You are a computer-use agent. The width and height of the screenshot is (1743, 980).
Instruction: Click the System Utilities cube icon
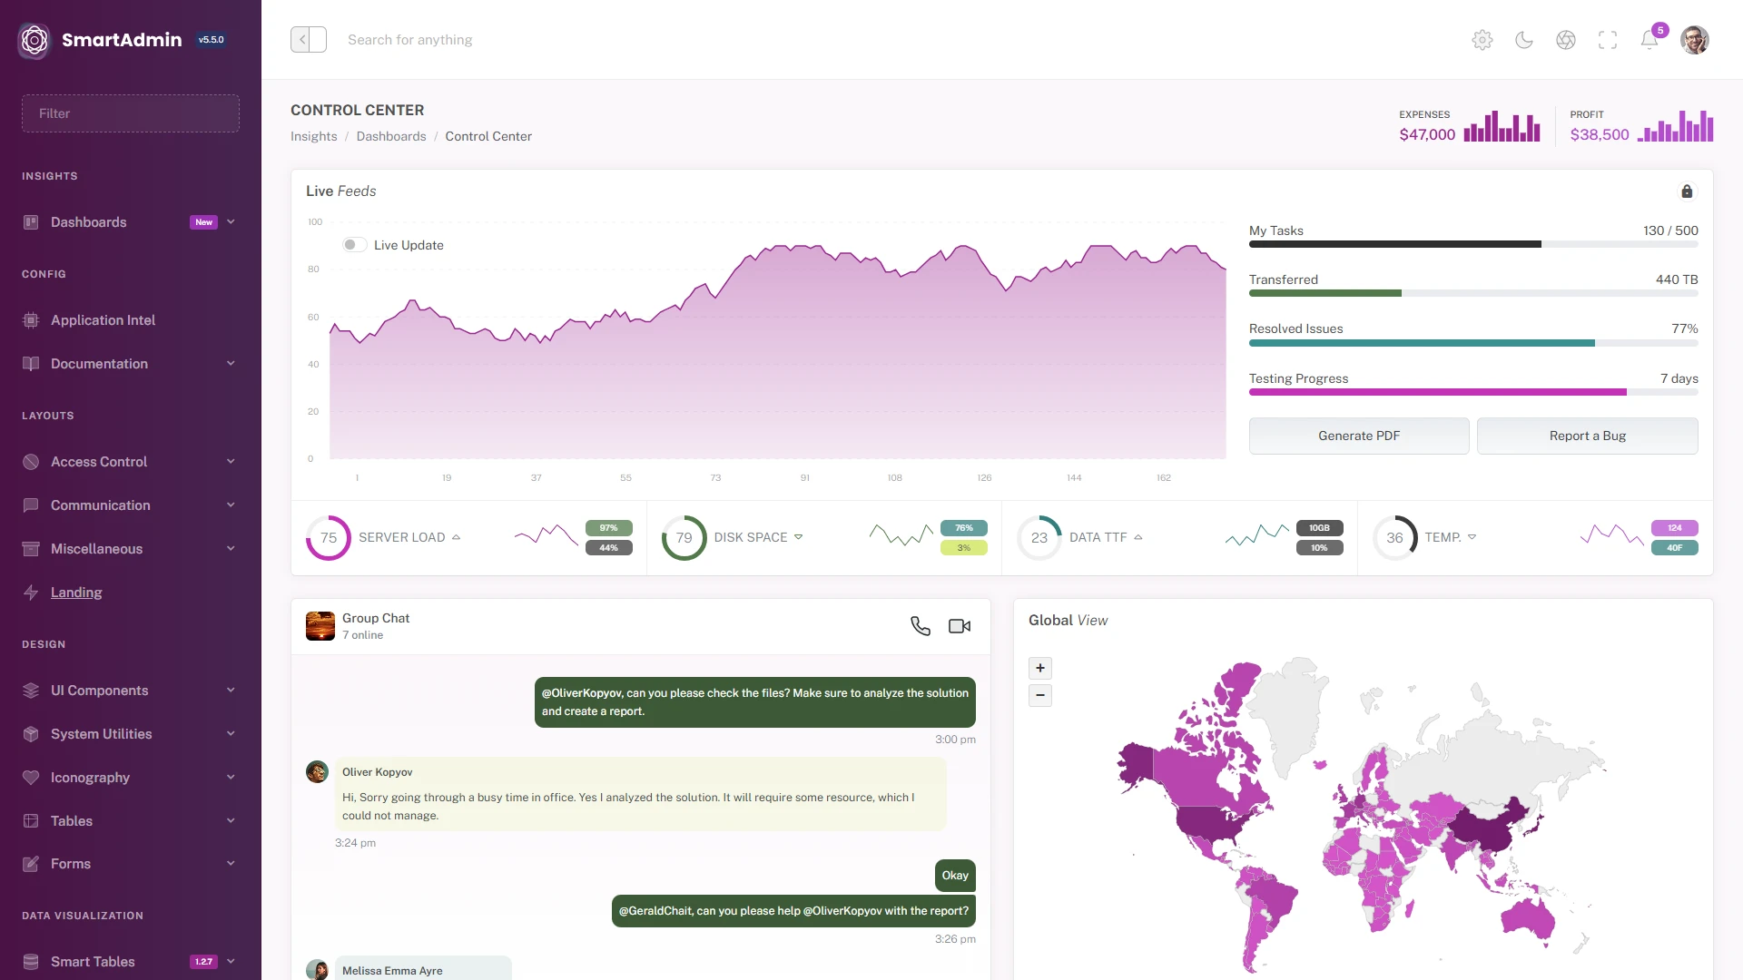coord(31,734)
